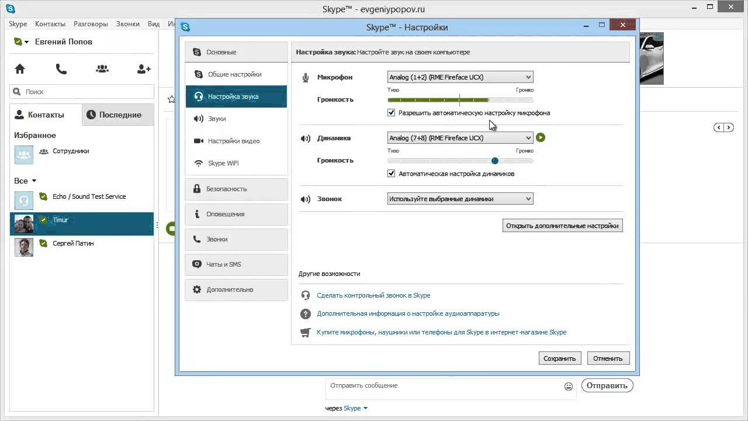Open the phone dial pad icon
The height and width of the screenshot is (421, 748).
click(x=61, y=69)
